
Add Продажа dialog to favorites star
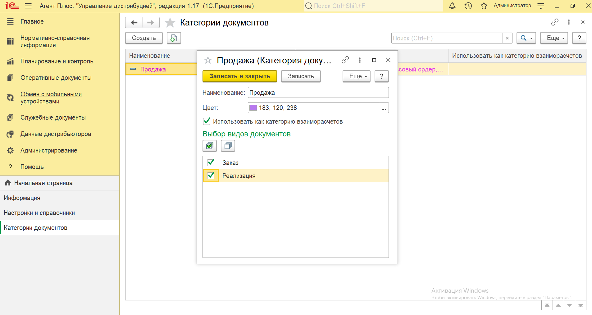pos(208,60)
